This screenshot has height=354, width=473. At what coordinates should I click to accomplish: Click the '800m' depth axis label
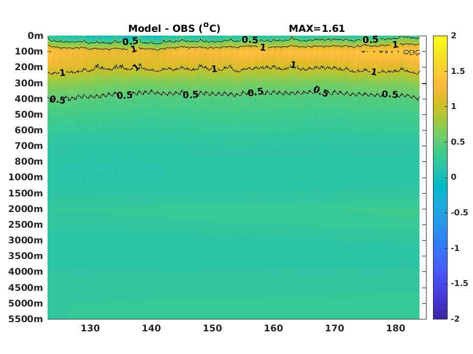click(29, 162)
